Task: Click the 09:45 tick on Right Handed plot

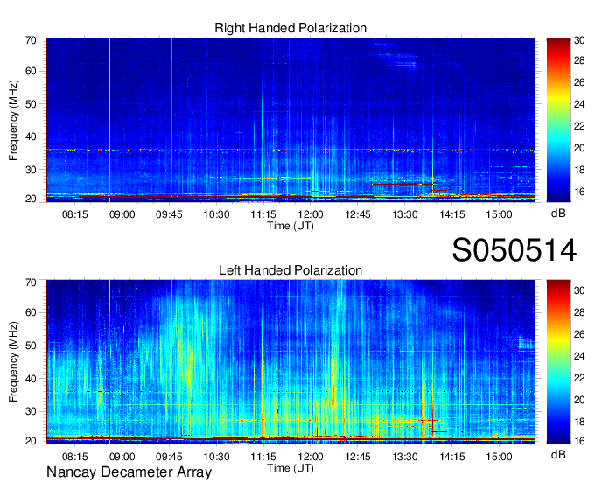Action: [x=169, y=214]
